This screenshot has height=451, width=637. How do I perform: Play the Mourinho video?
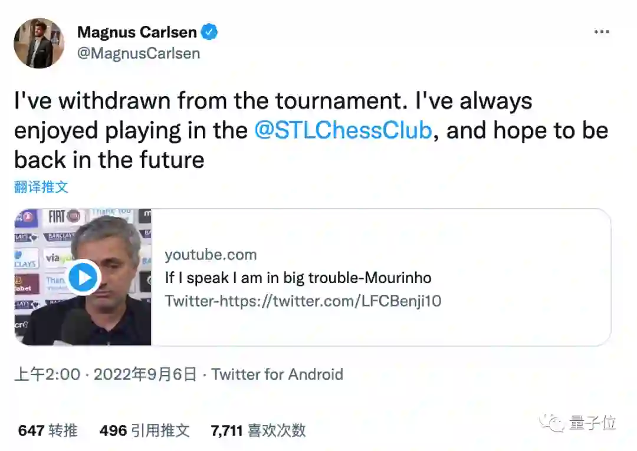[x=83, y=277]
